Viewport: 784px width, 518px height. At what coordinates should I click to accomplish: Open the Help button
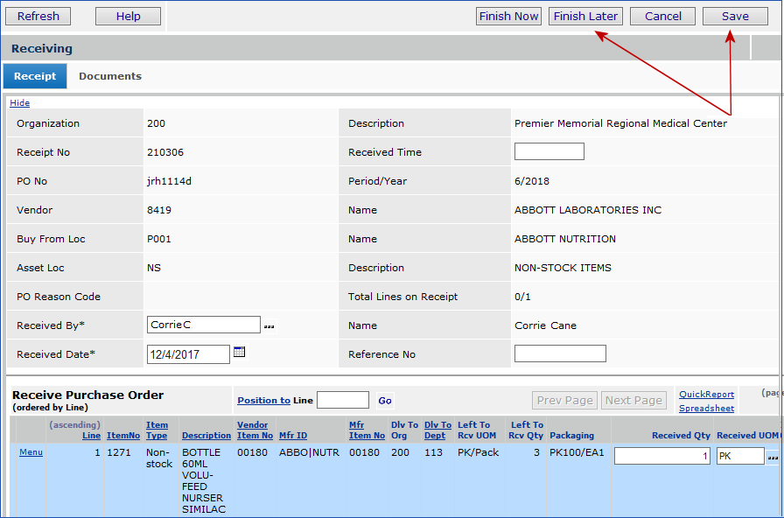[128, 16]
